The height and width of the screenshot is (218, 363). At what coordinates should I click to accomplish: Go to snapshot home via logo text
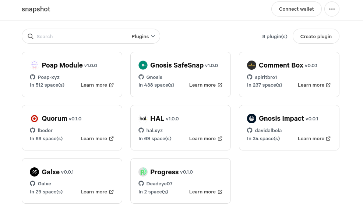tap(36, 9)
